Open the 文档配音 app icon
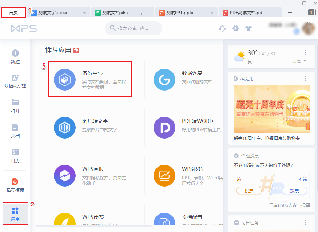Image resolution: width=318 pixels, height=232 pixels. click(164, 219)
